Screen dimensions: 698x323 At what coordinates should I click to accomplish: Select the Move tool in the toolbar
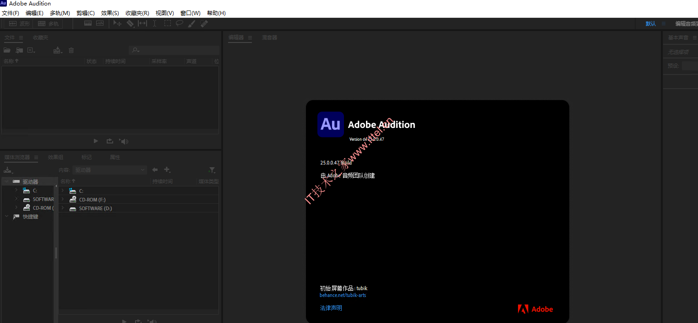click(118, 23)
